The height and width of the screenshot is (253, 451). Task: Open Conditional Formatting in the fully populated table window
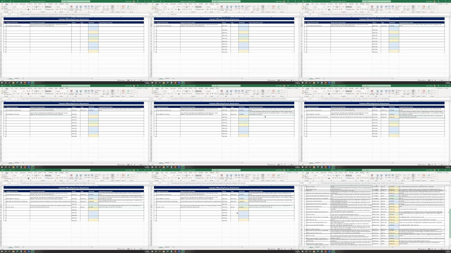click(372, 177)
